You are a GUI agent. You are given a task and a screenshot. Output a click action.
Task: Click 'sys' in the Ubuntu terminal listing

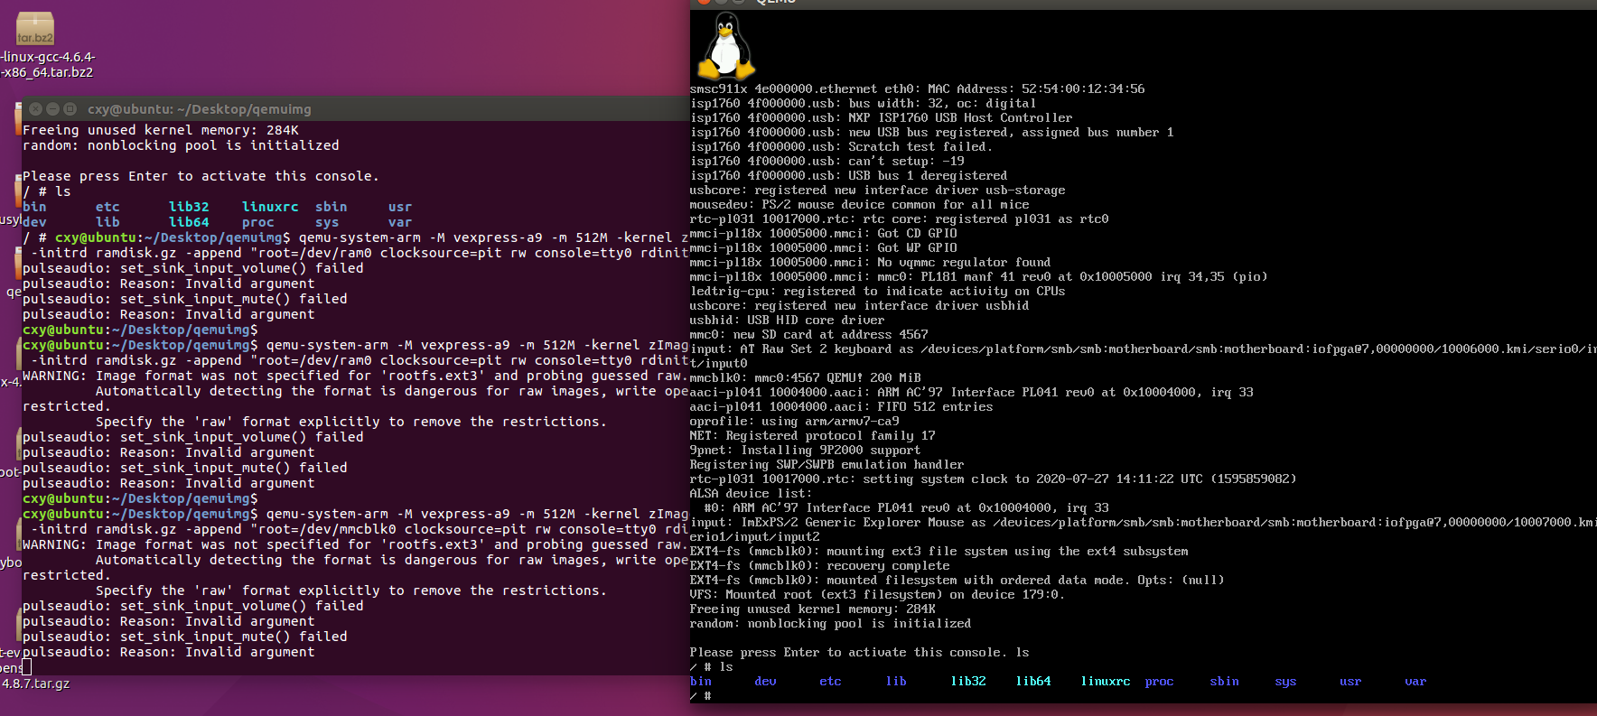(327, 222)
